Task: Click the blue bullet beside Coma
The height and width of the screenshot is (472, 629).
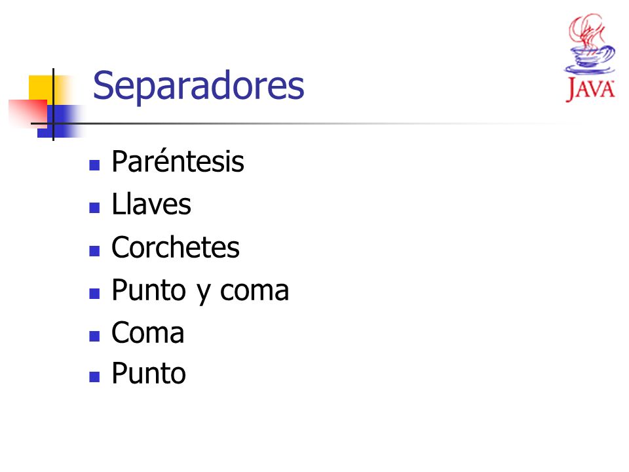Action: click(x=94, y=336)
